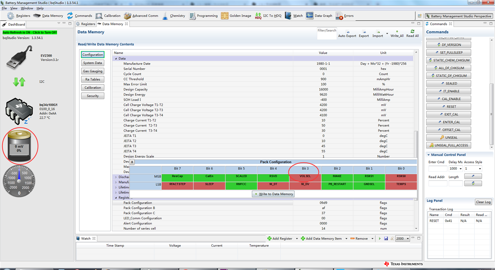The image size is (495, 270).
Task: Click the Add Register plus icon
Action: (x=270, y=239)
